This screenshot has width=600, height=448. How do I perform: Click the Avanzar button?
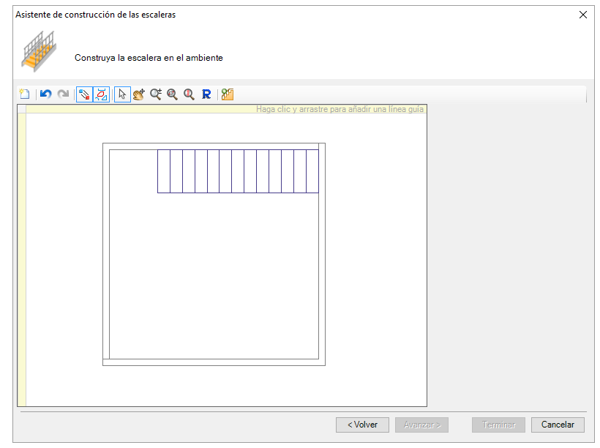coord(421,425)
